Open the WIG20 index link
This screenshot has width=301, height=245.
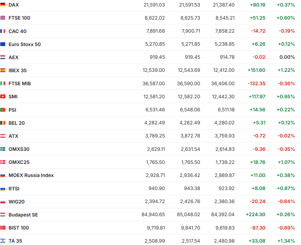[x=16, y=202]
